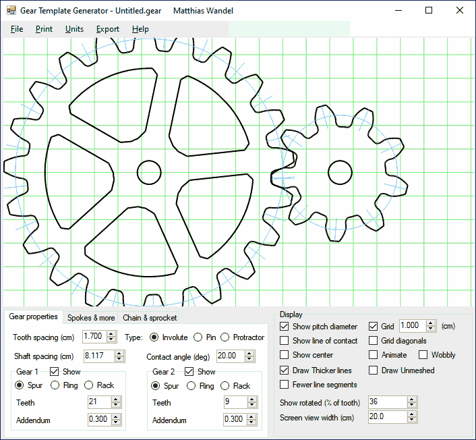476x440 pixels.
Task: Open the Chain & sprocket tab
Action: [x=150, y=318]
